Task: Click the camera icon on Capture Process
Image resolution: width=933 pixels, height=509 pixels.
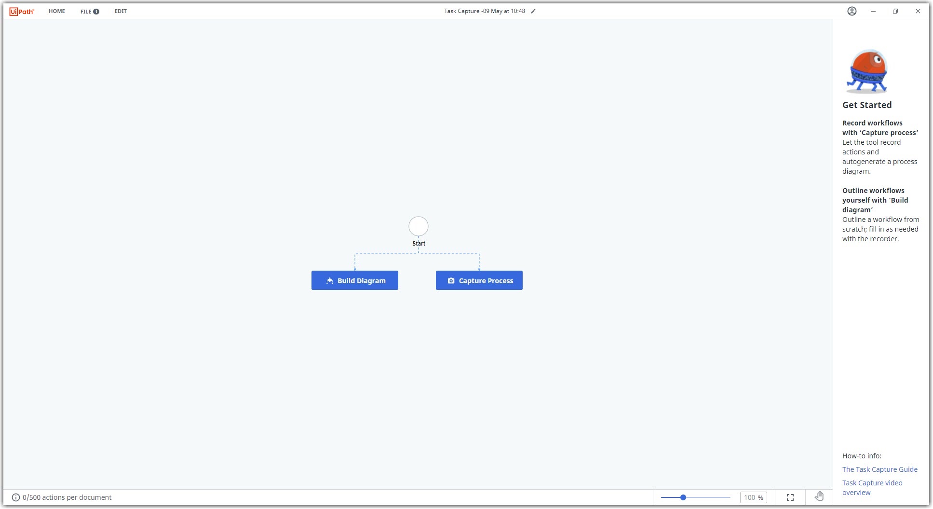Action: (x=451, y=280)
